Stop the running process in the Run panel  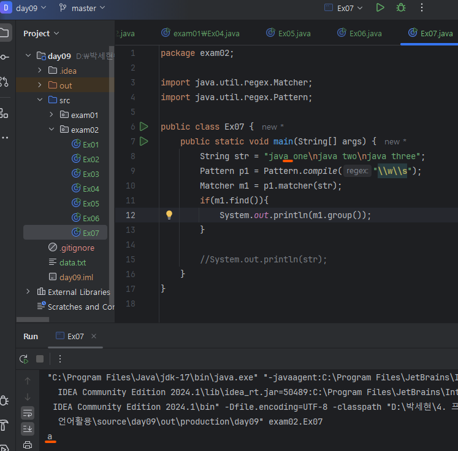(x=40, y=359)
